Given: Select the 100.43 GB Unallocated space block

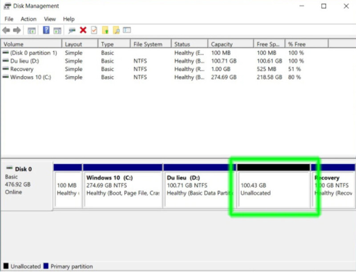Looking at the screenshot, I should 274,185.
